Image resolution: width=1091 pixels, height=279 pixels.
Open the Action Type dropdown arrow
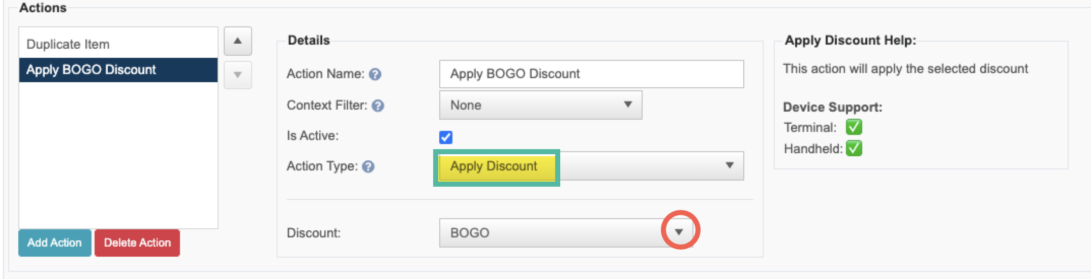pyautogui.click(x=730, y=165)
